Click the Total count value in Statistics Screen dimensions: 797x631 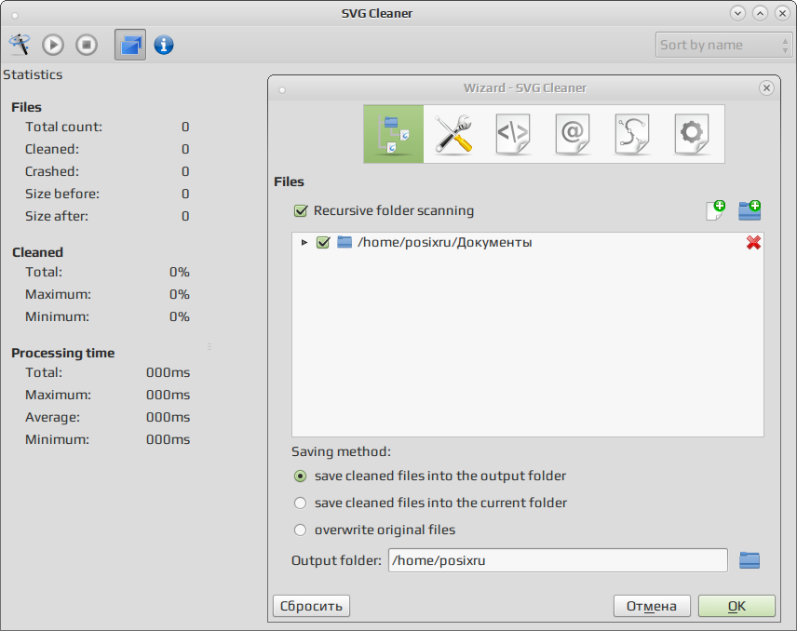[x=185, y=127]
